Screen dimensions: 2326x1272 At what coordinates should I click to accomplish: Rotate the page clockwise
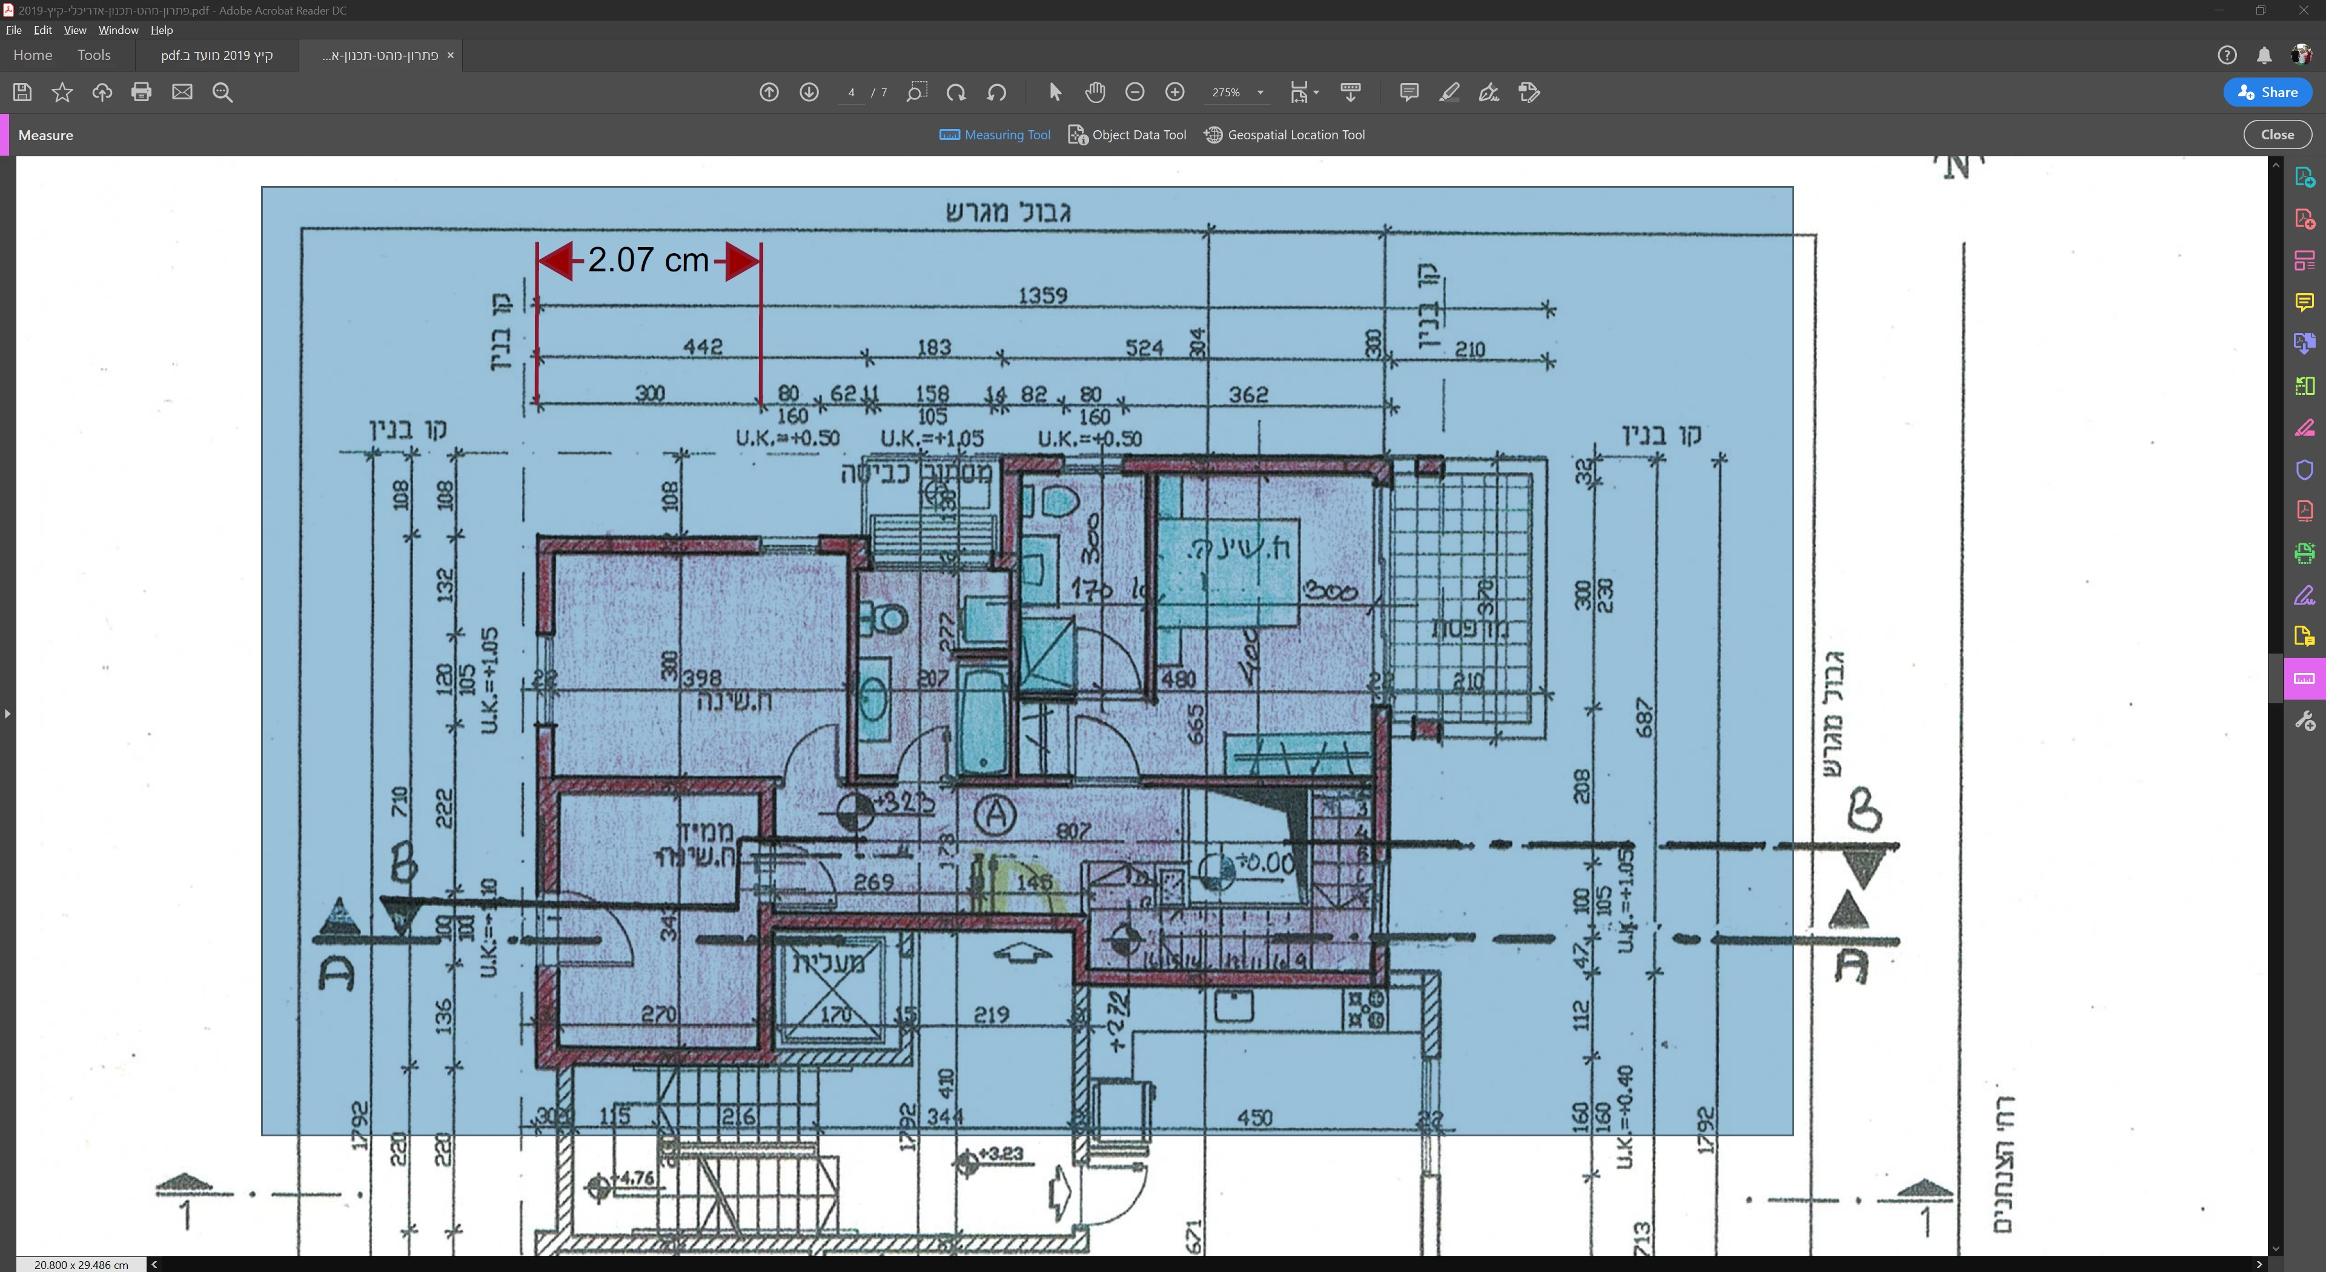(x=956, y=92)
